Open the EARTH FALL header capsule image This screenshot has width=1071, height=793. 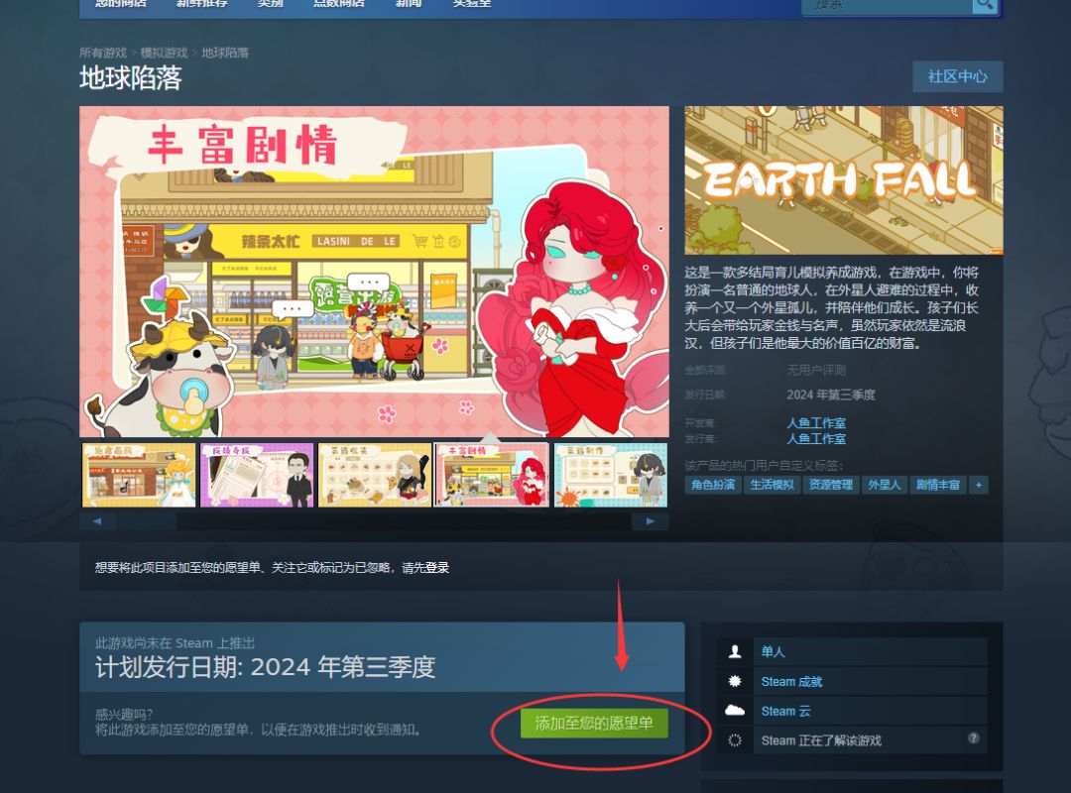pos(844,180)
